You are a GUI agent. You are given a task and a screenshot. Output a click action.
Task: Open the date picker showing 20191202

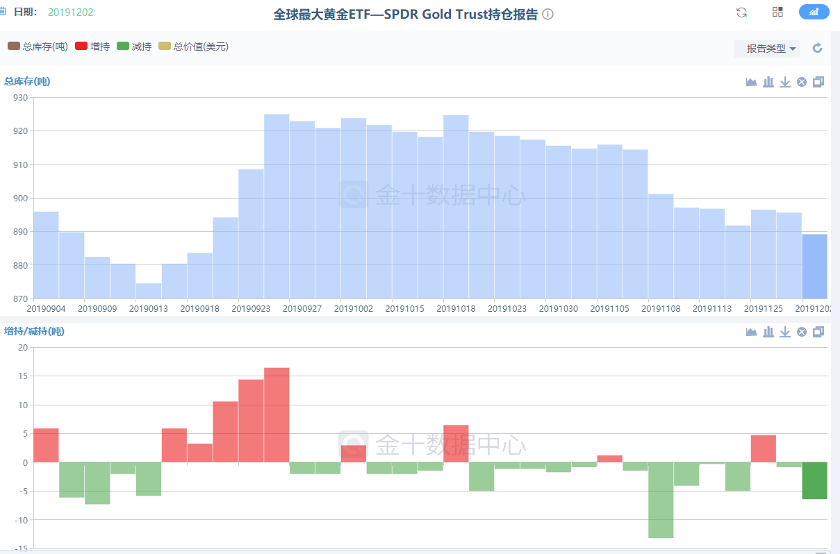point(70,12)
